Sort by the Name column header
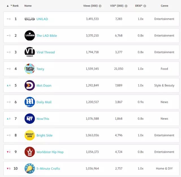 (28, 6)
